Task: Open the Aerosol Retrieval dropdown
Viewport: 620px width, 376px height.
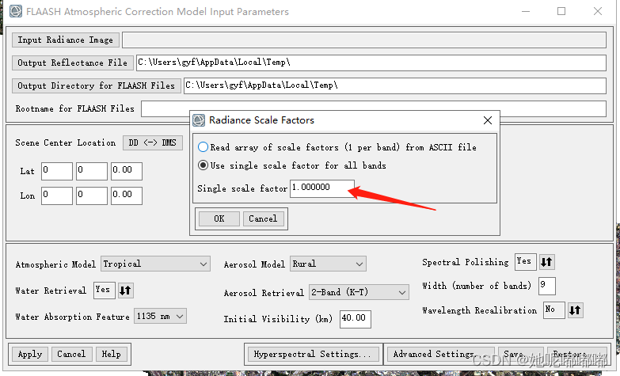Action: coord(359,293)
